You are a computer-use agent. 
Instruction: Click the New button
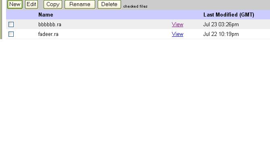pyautogui.click(x=15, y=4)
